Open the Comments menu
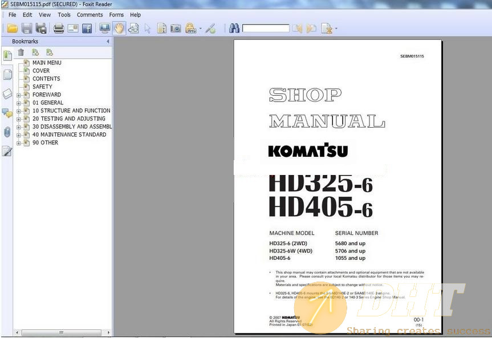Screen dimensions: 492x338 pos(90,15)
